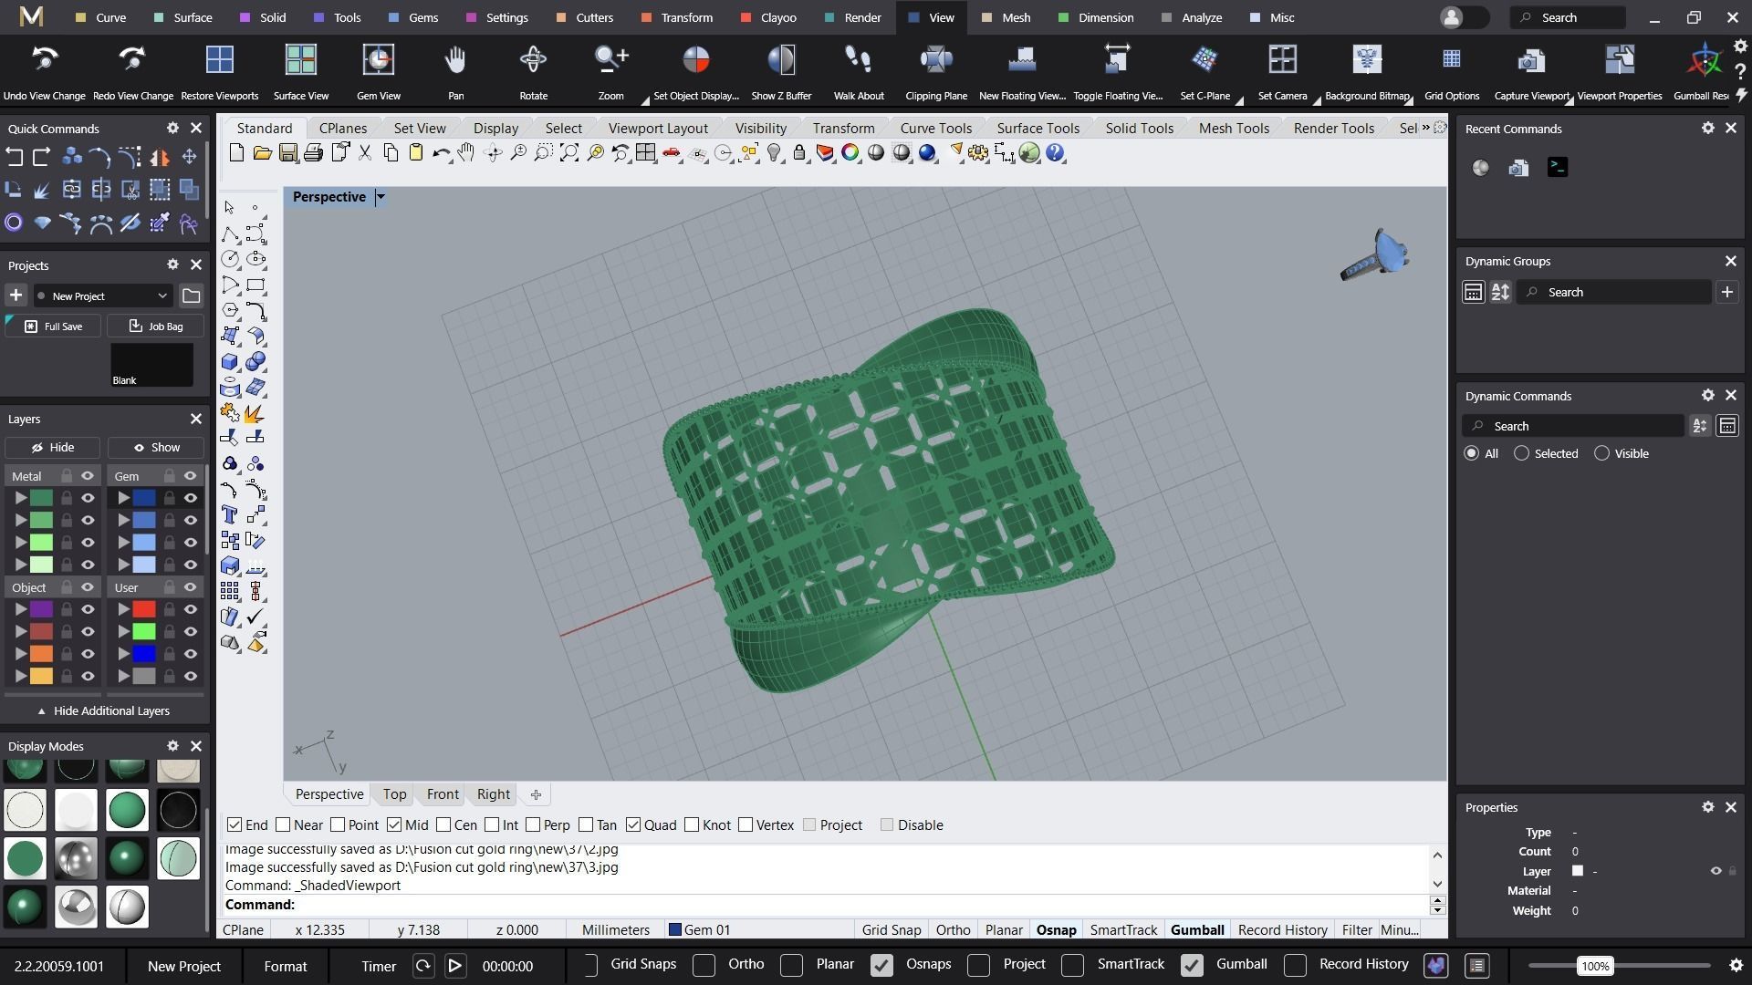The width and height of the screenshot is (1752, 985).
Task: Open Viewport Properties
Action: [1619, 59]
